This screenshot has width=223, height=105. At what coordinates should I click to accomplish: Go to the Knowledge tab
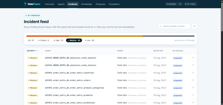87,4
